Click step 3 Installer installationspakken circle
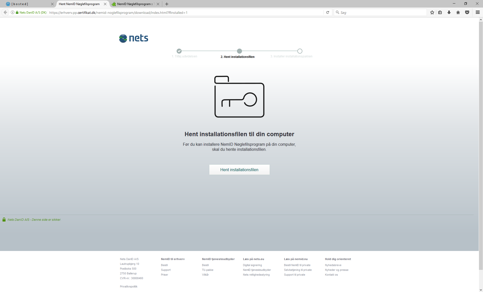Screen dimensions: 483x292 [300, 51]
